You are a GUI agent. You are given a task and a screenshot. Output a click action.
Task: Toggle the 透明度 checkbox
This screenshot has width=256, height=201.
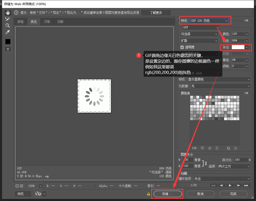182,47
